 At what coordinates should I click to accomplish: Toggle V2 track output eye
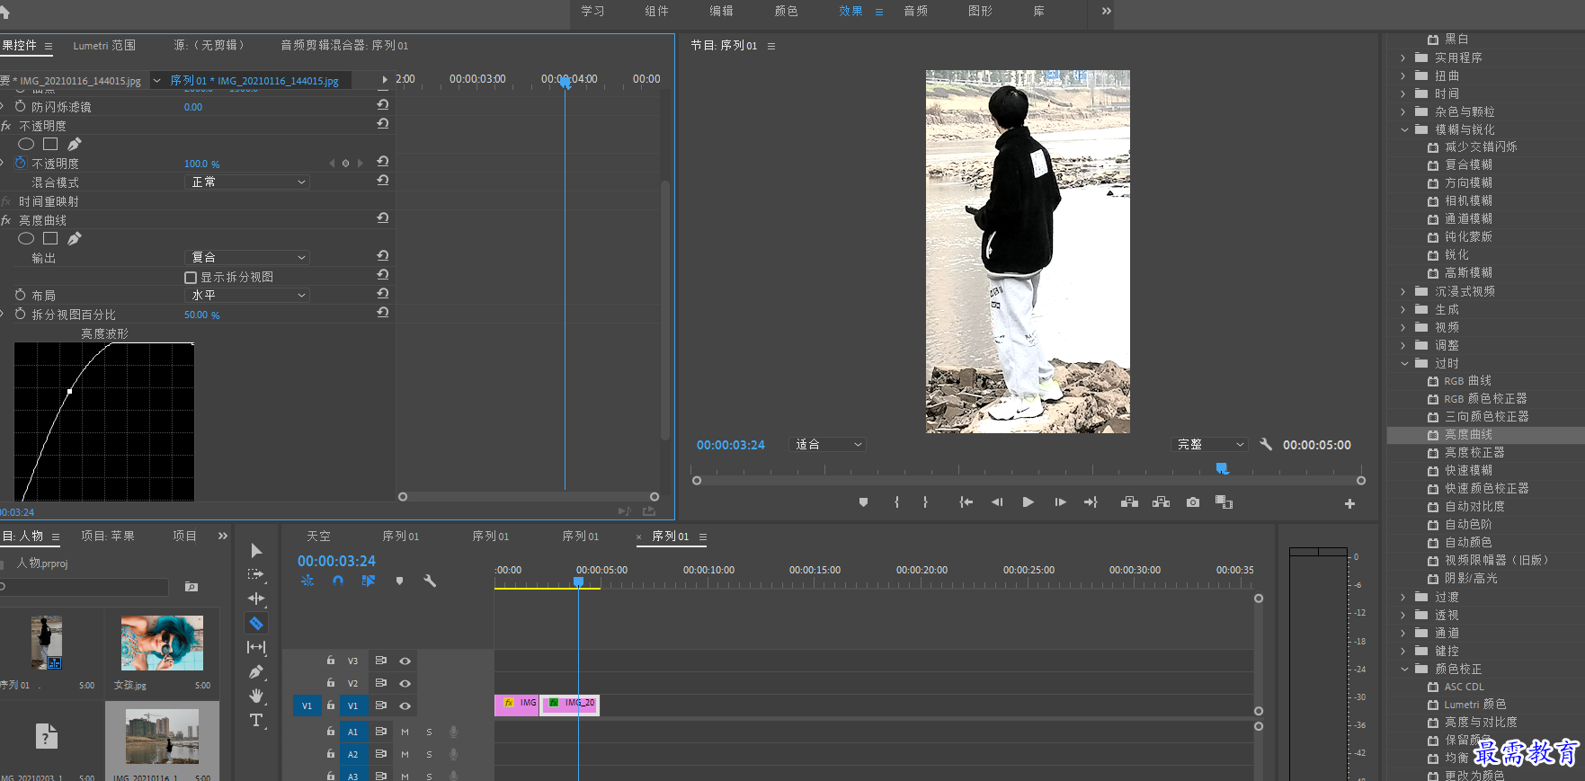tap(405, 683)
